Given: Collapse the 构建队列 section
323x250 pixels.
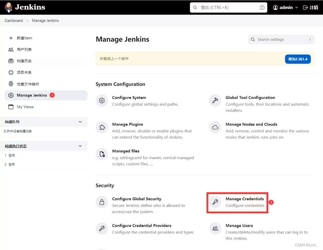Looking at the screenshot, I should point(80,122).
